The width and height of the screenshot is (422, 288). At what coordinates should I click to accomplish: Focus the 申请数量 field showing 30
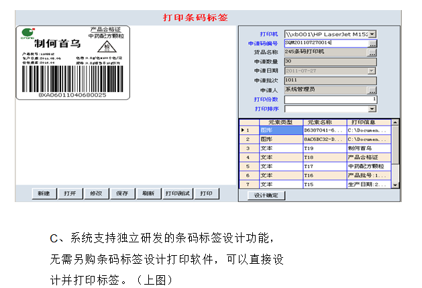coord(331,62)
